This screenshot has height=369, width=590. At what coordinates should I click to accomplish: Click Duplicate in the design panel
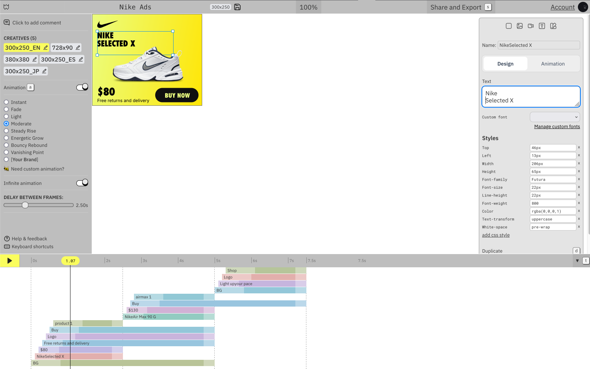coord(492,251)
